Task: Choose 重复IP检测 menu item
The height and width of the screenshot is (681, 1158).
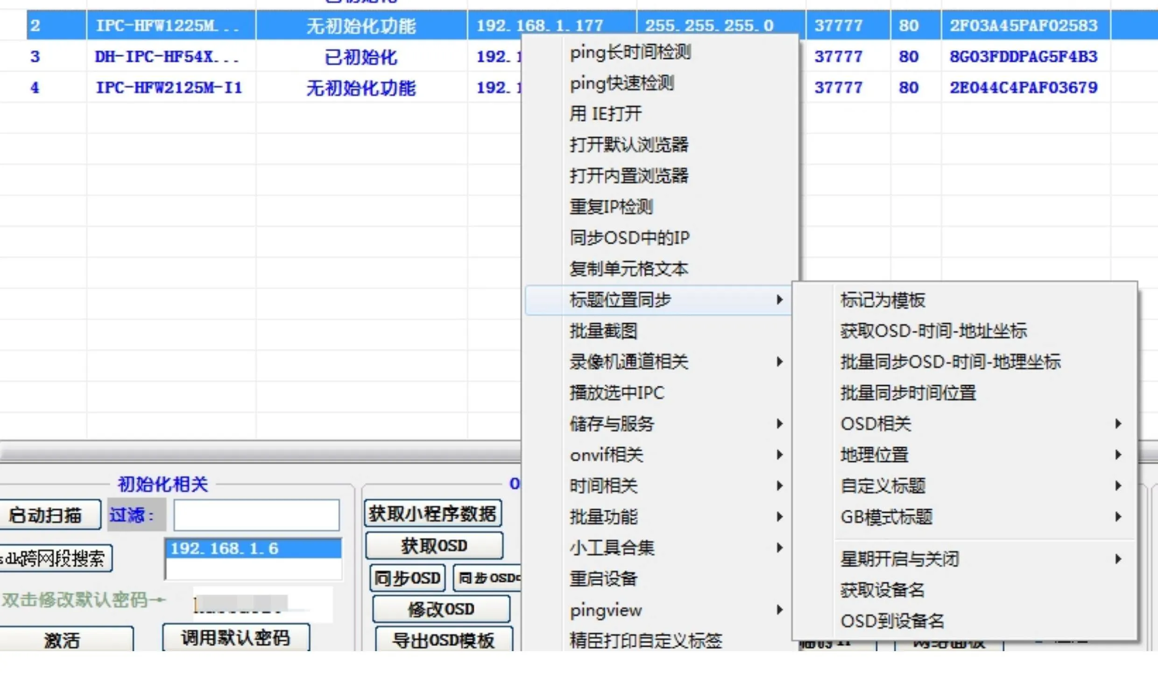Action: pos(612,207)
